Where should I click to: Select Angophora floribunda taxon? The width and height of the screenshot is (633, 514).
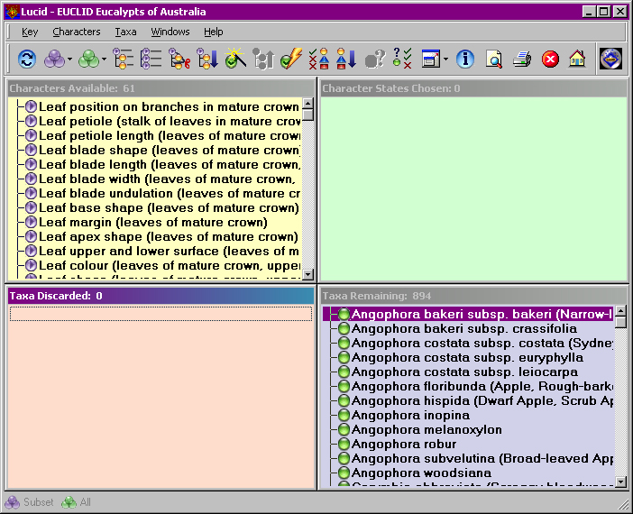click(x=482, y=387)
